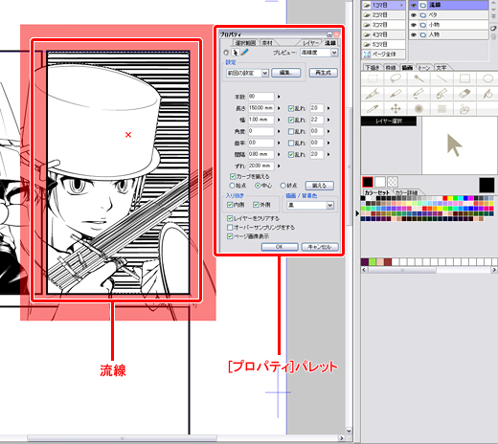Click the キャンセル button

click(320, 247)
